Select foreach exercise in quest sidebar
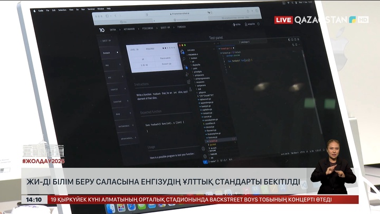380x214 pixels. pyautogui.click(x=110, y=53)
